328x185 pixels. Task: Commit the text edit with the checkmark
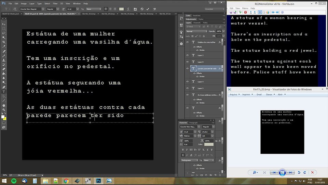[148, 9]
